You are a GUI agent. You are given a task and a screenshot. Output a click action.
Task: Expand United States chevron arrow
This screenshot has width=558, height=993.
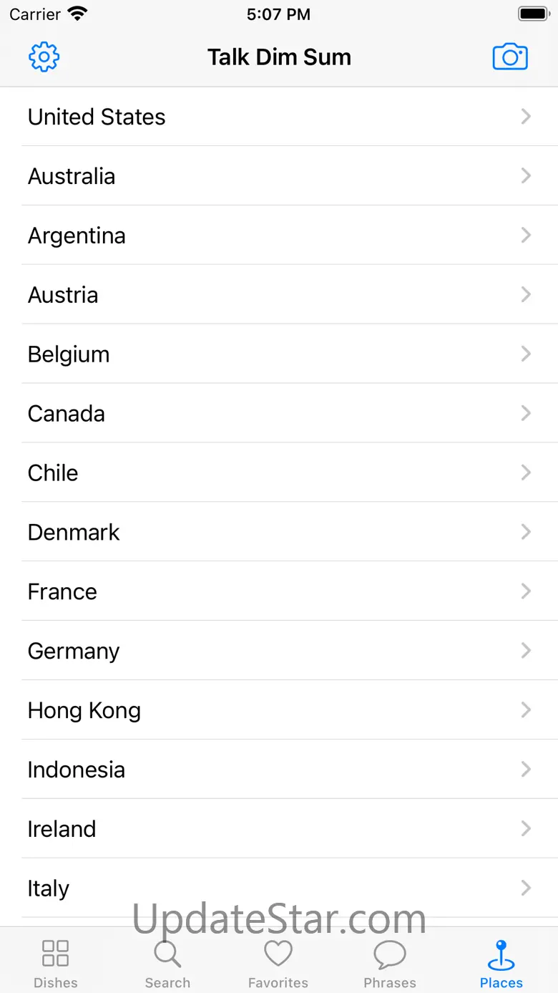[x=526, y=117]
